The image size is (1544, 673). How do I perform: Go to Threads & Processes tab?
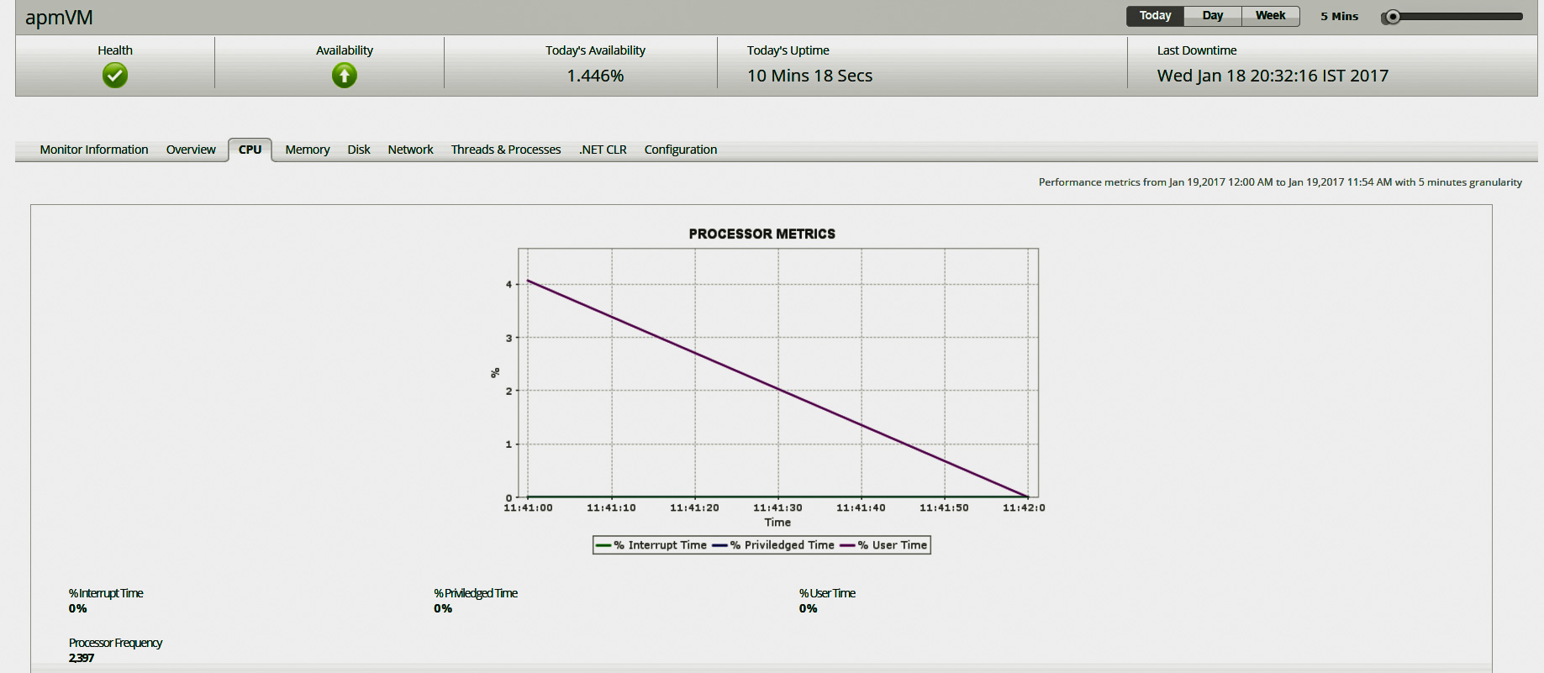point(506,150)
